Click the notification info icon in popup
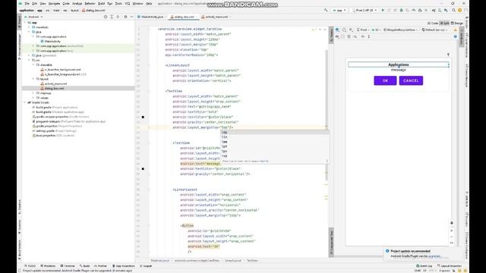486x273 pixels. click(x=387, y=251)
